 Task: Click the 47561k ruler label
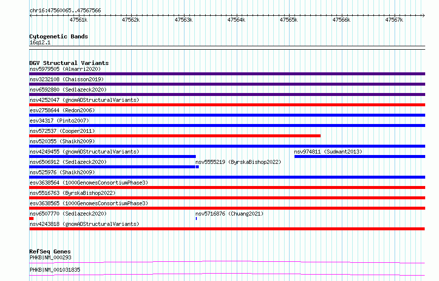78,20
